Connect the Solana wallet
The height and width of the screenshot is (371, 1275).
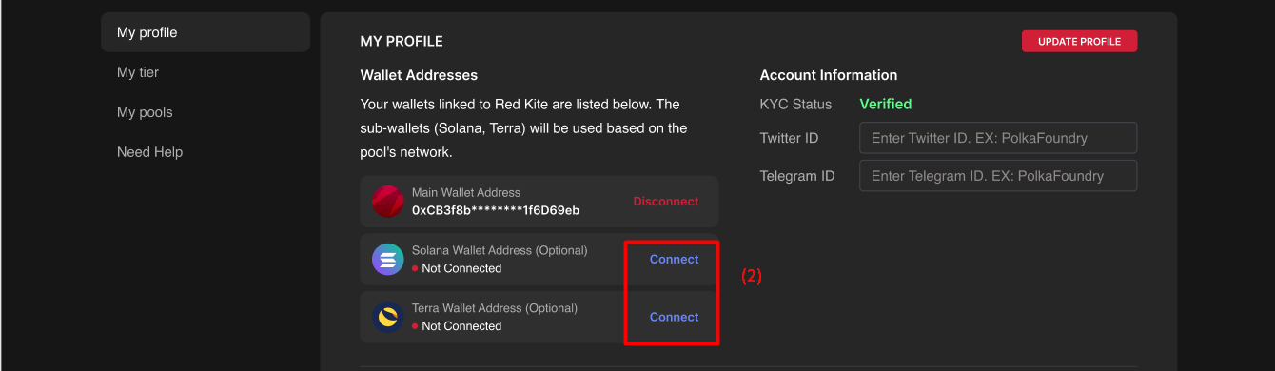tap(675, 259)
